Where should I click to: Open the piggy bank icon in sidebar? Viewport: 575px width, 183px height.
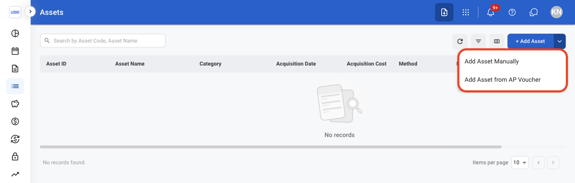tap(15, 104)
